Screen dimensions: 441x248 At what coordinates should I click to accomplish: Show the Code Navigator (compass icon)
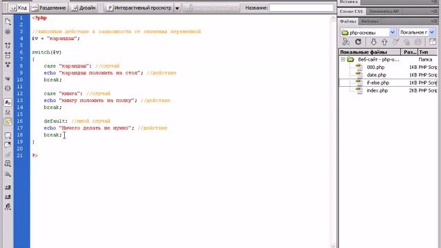pos(8,32)
